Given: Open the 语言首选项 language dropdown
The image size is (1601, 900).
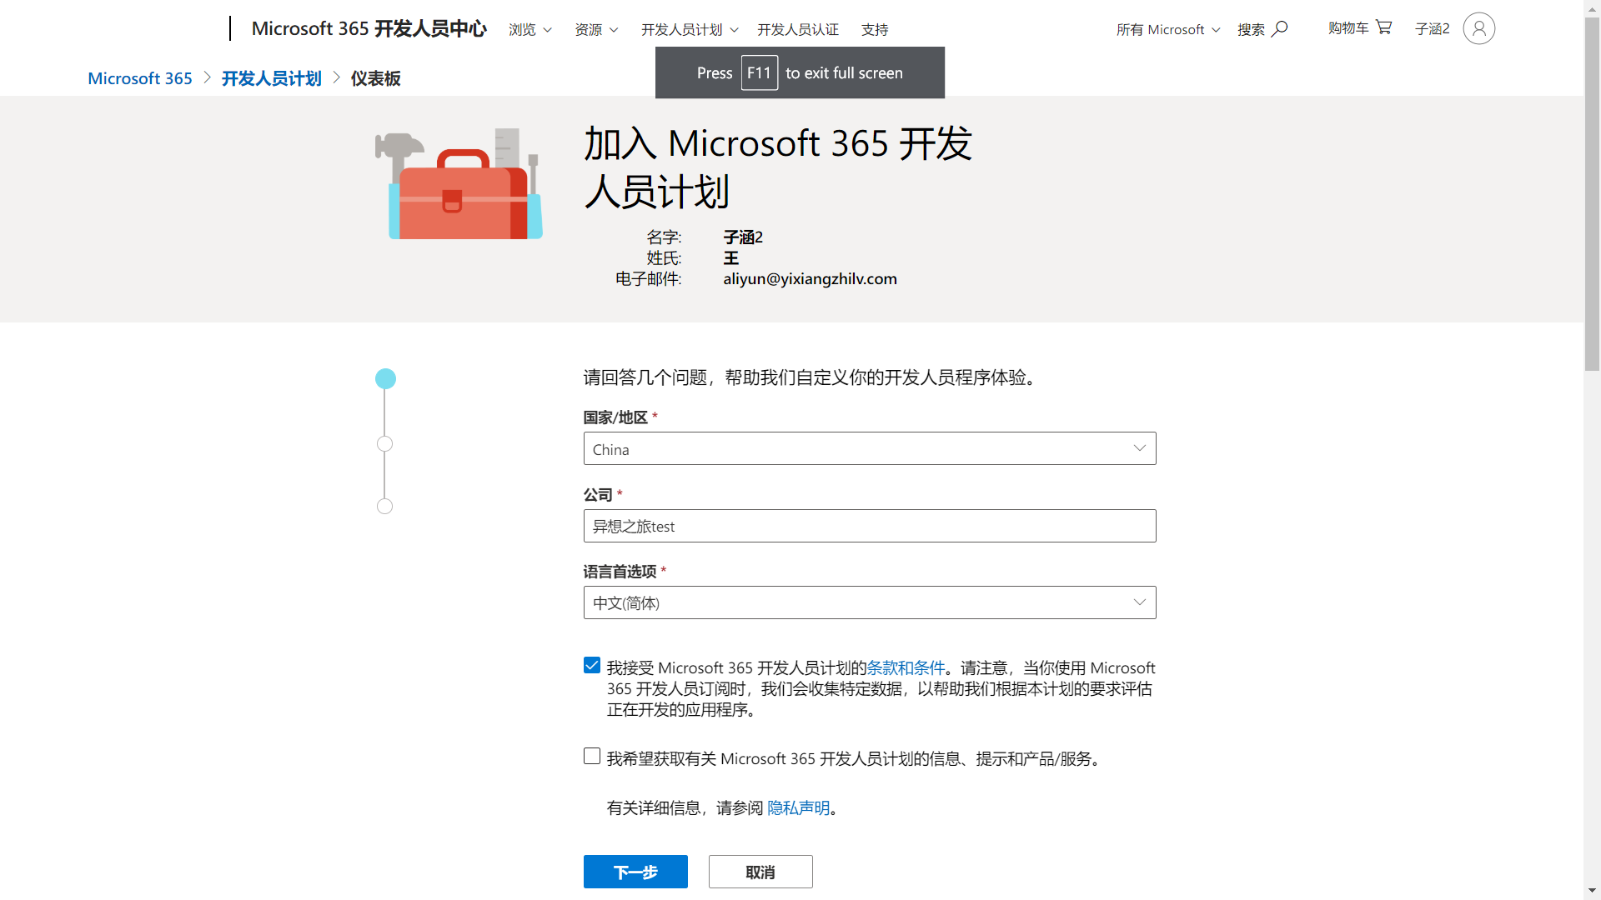Looking at the screenshot, I should click(870, 602).
